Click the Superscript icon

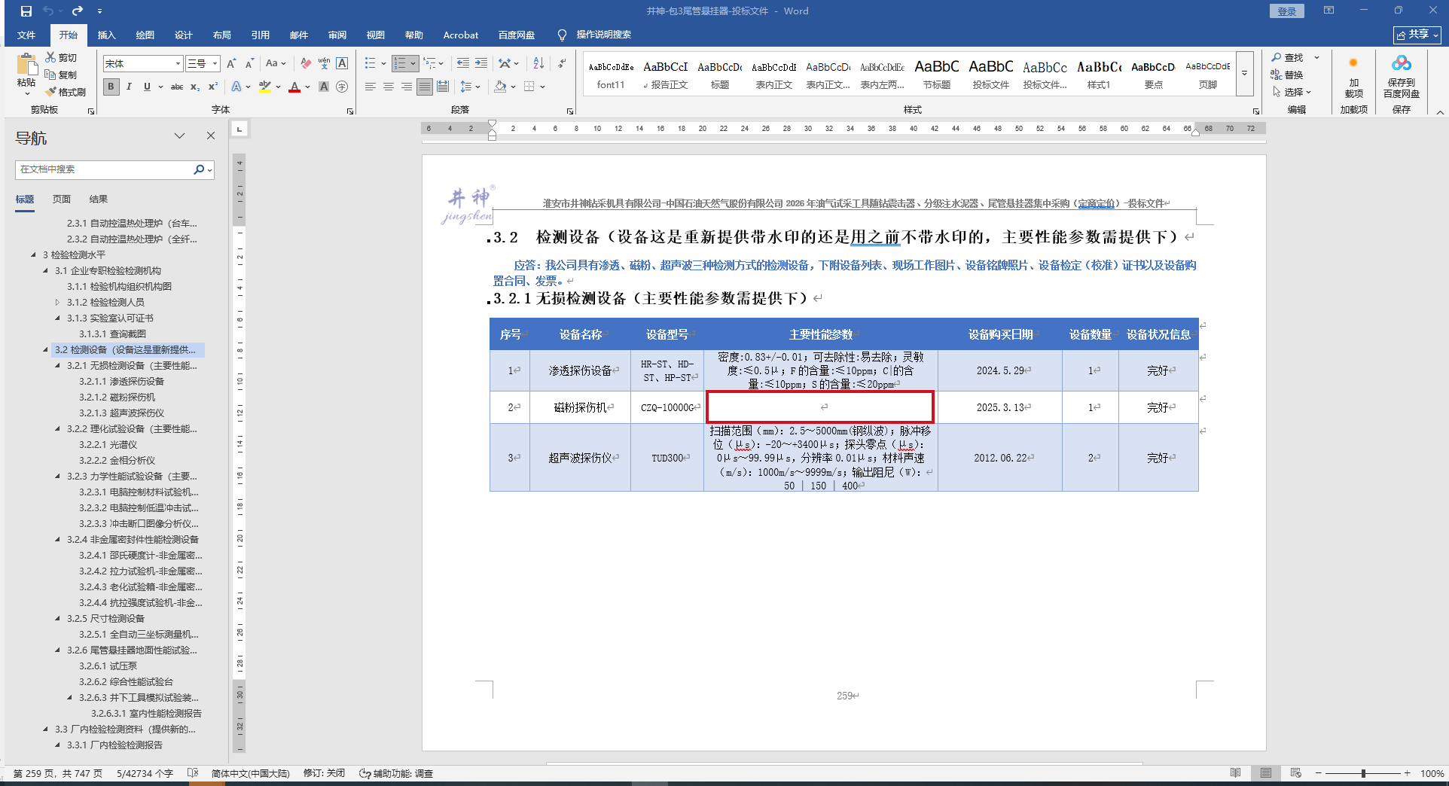pyautogui.click(x=213, y=87)
